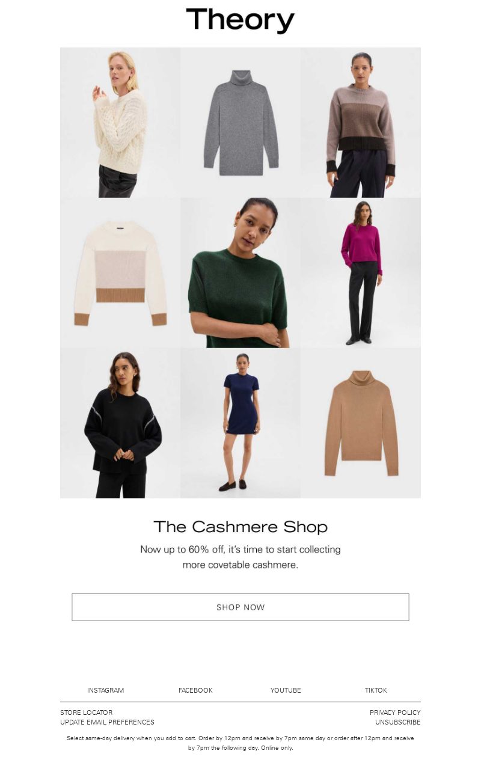
Task: Click the SHOP NOW button
Action: [x=240, y=607]
